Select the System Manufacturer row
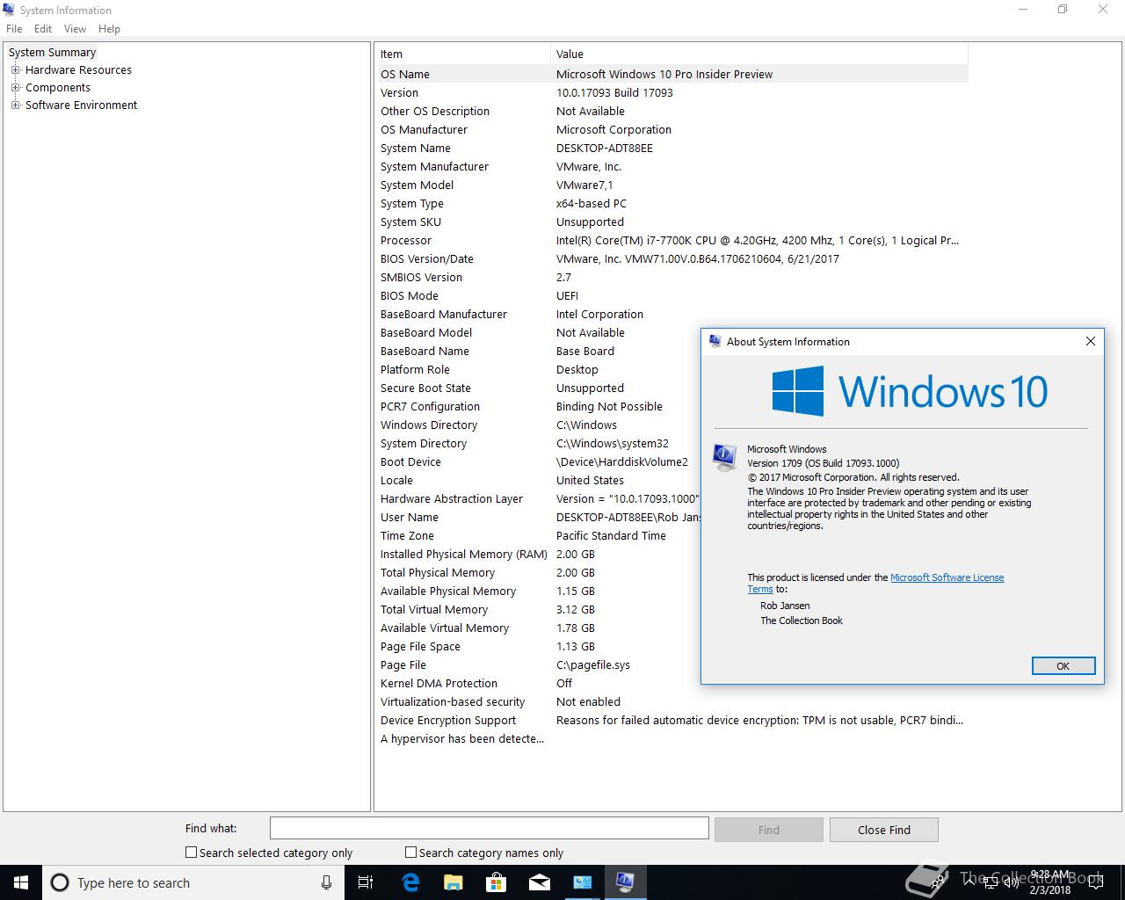Viewport: 1125px width, 900px height. (673, 167)
